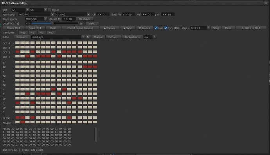Click the 'Slot : IV / 5A' status text
This screenshot has height=155, width=270.
tap(10, 150)
